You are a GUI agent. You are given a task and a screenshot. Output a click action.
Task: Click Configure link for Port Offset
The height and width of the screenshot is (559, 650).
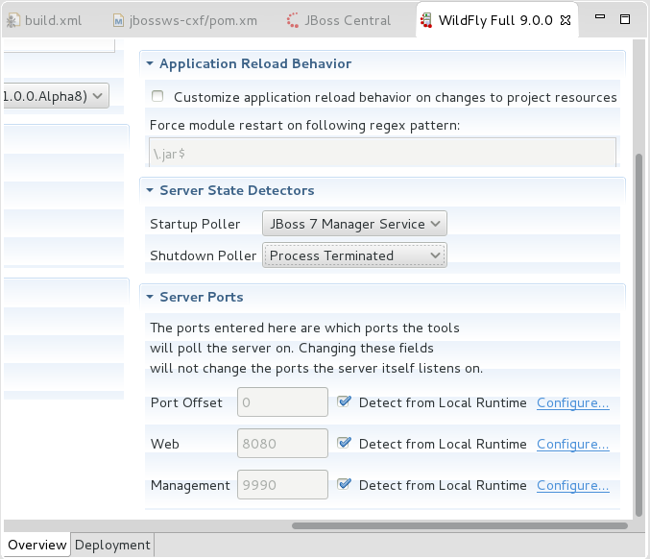click(572, 402)
